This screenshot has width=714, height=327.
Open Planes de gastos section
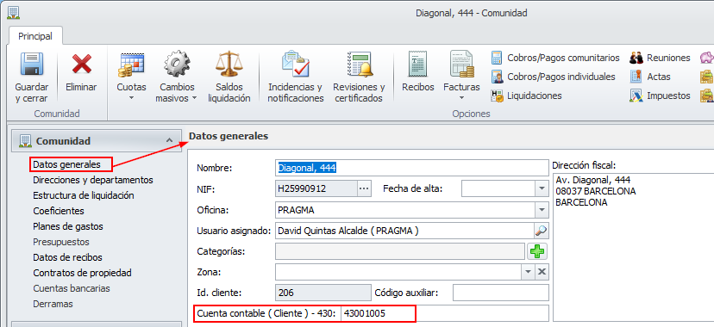click(x=68, y=226)
